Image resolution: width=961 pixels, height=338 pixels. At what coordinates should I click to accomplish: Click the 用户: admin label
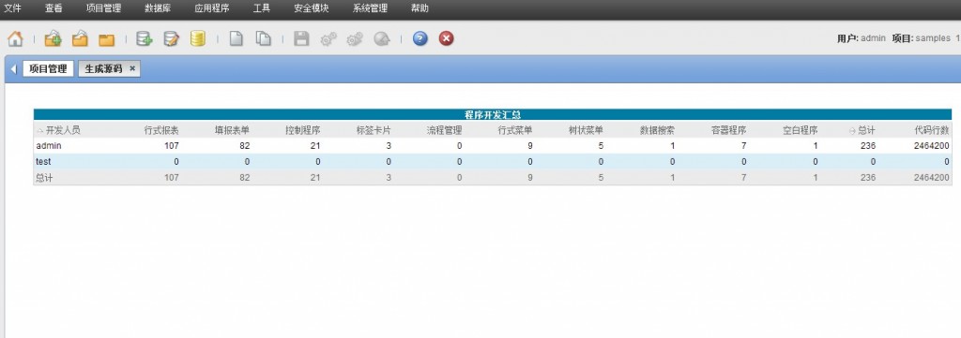(x=862, y=37)
